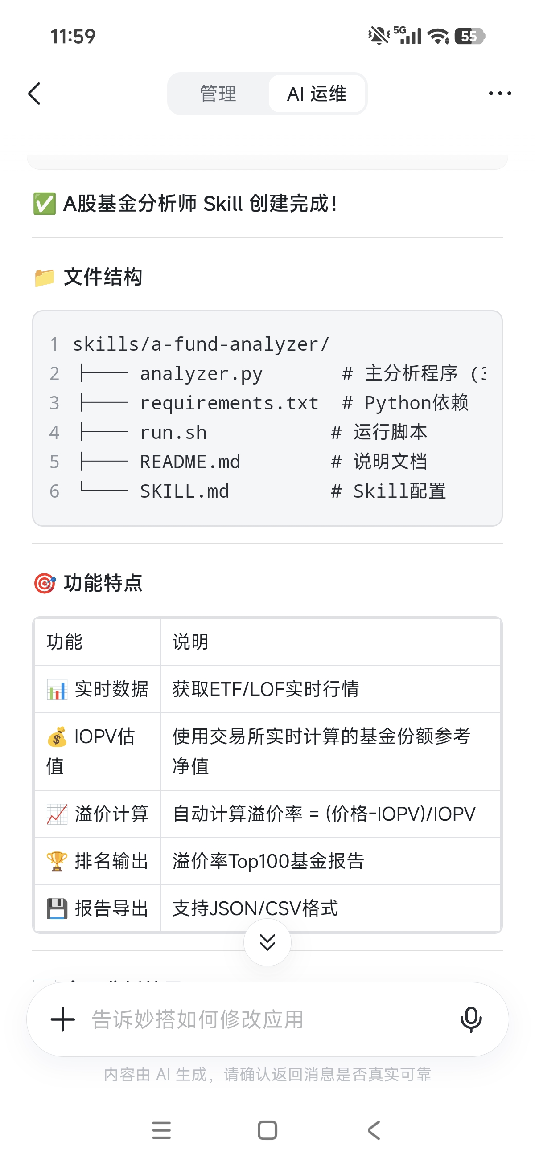Switch to the 管理 tab
The height and width of the screenshot is (1162, 535).
coord(218,94)
